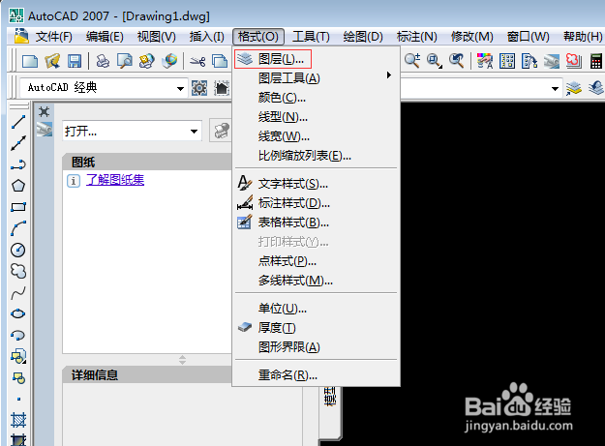Choose 线宽(W)... menu entry

pyautogui.click(x=316, y=136)
